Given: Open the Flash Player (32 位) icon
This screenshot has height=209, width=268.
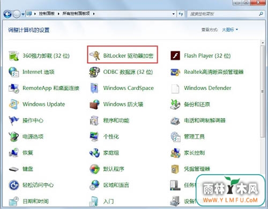Looking at the screenshot, I should (175, 56).
